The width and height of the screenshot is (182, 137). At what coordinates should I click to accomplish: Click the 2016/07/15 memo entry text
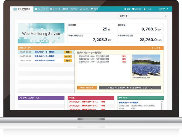[137, 106]
